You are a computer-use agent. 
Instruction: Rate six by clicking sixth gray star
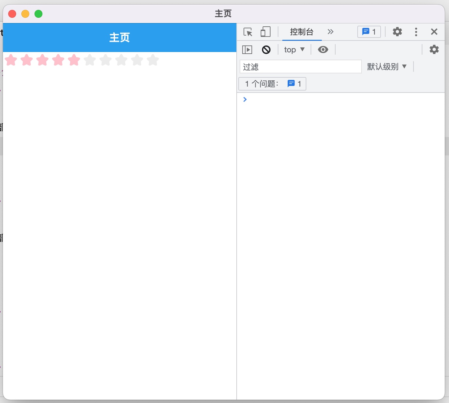(90, 60)
